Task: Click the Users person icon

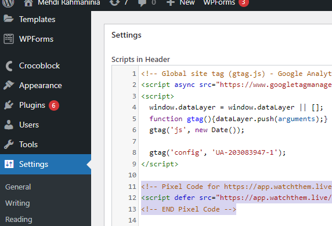Action: coord(9,125)
